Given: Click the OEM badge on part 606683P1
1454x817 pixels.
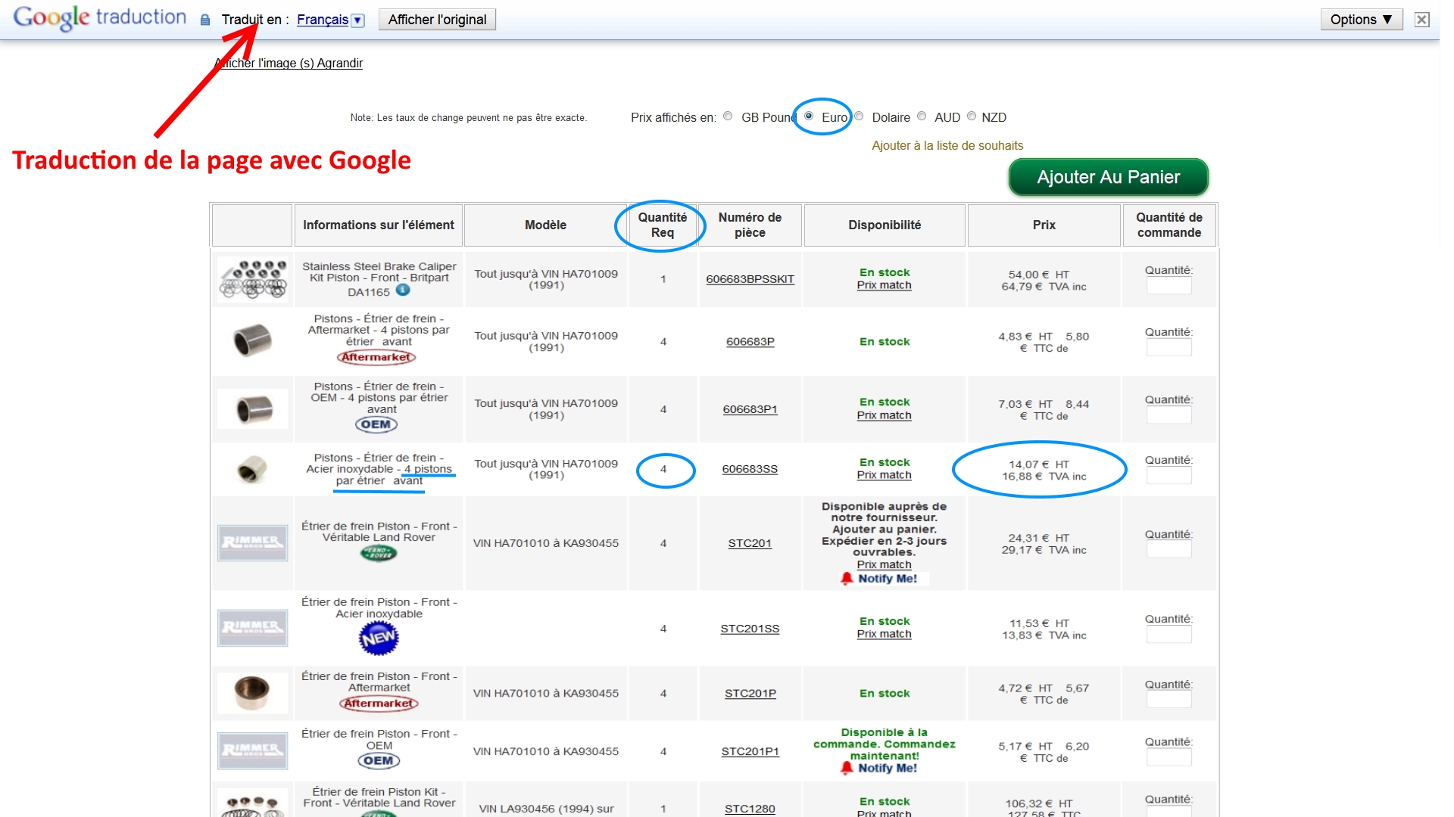Looking at the screenshot, I should click(376, 424).
